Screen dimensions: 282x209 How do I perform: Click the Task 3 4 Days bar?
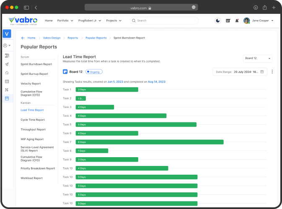pos(95,107)
